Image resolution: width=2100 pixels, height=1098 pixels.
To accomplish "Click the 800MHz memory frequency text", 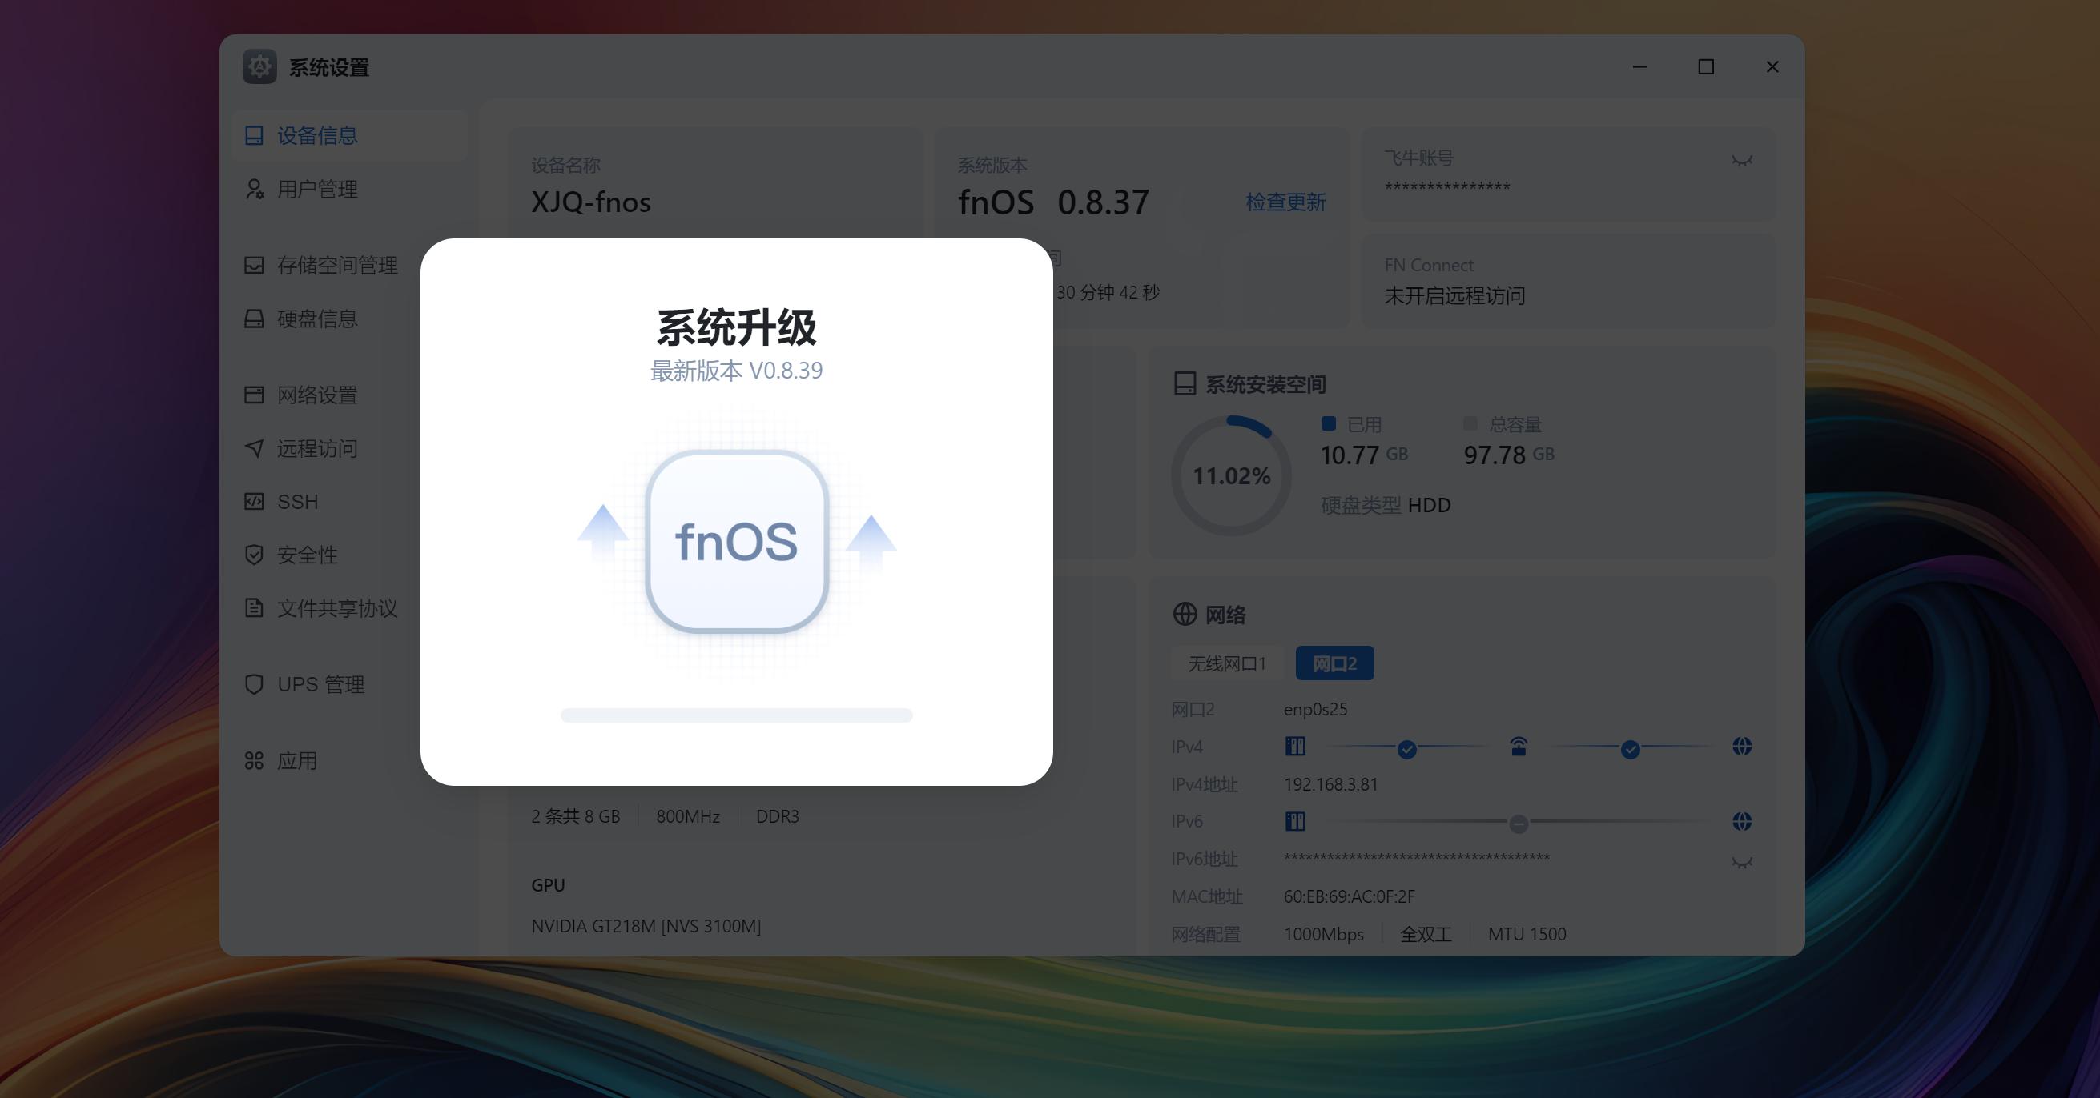I will (688, 816).
